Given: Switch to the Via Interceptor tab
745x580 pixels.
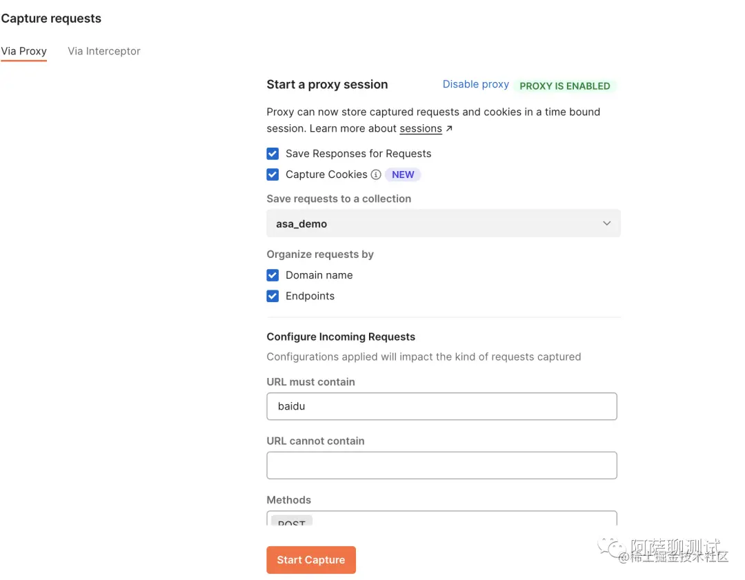Looking at the screenshot, I should (x=104, y=51).
